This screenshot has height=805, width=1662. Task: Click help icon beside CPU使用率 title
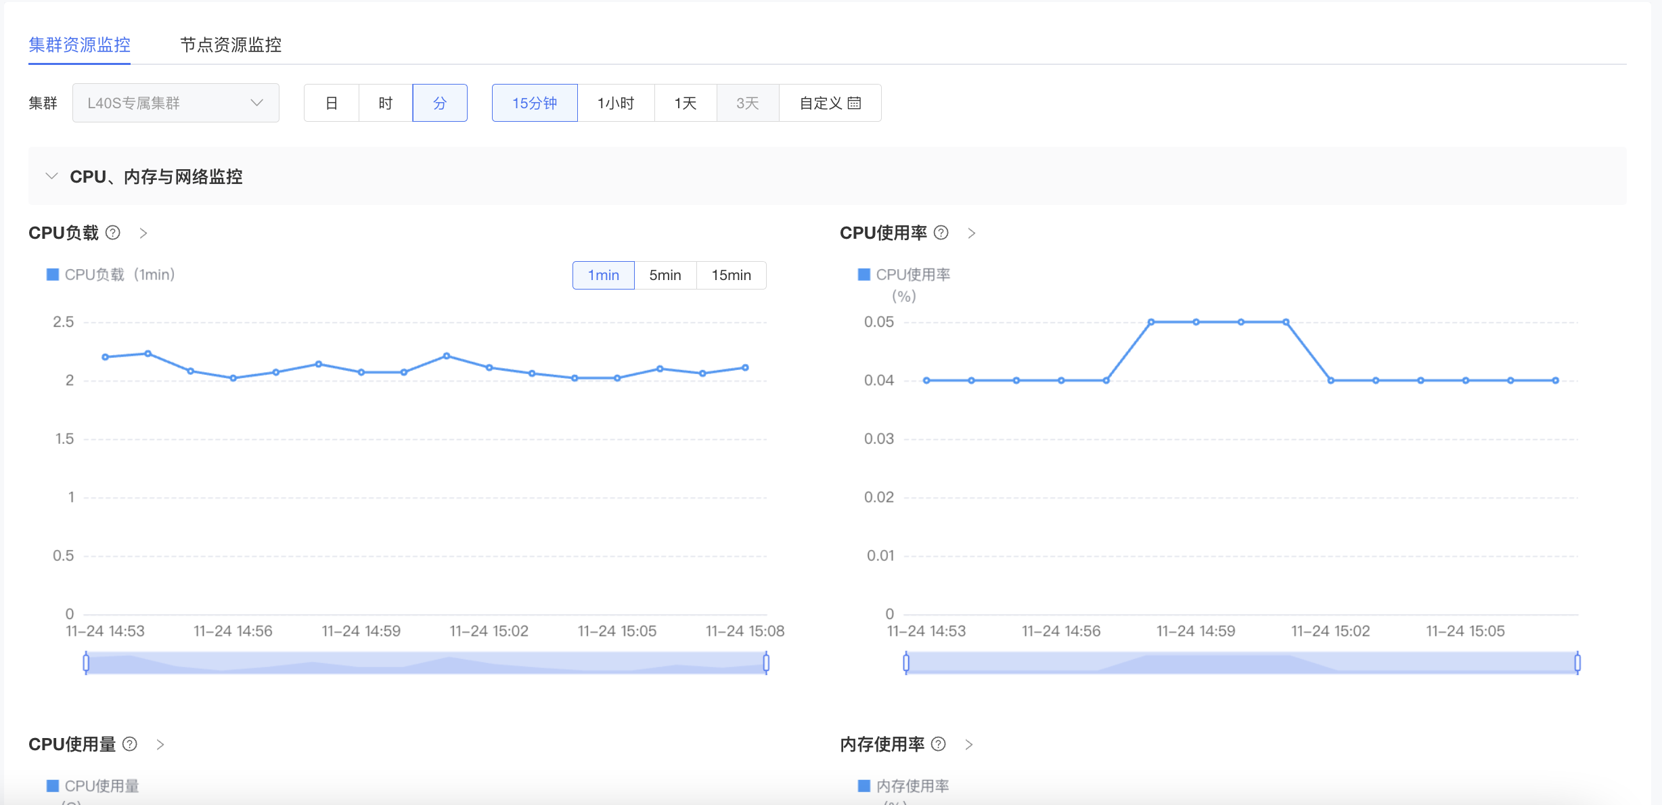941,233
